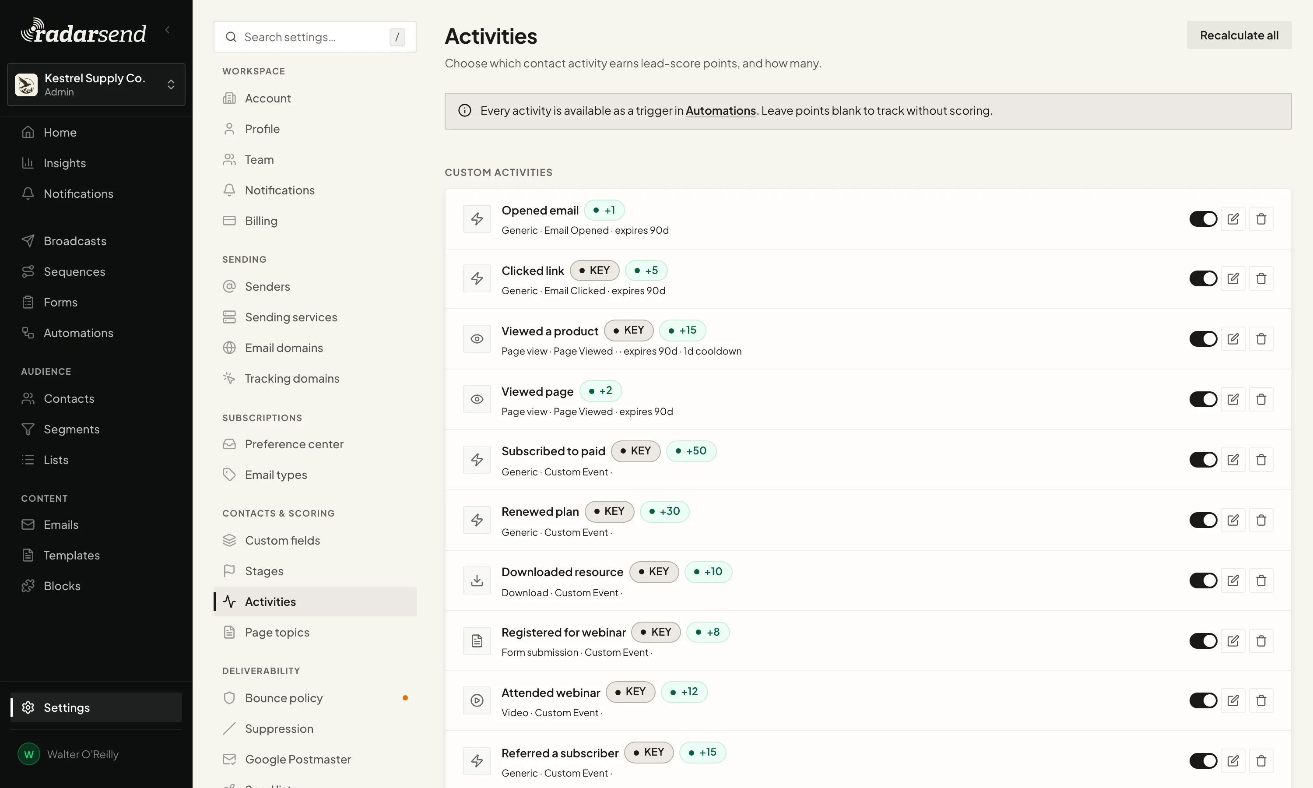Open the Bounce policy settings page
The width and height of the screenshot is (1313, 788).
(x=315, y=698)
